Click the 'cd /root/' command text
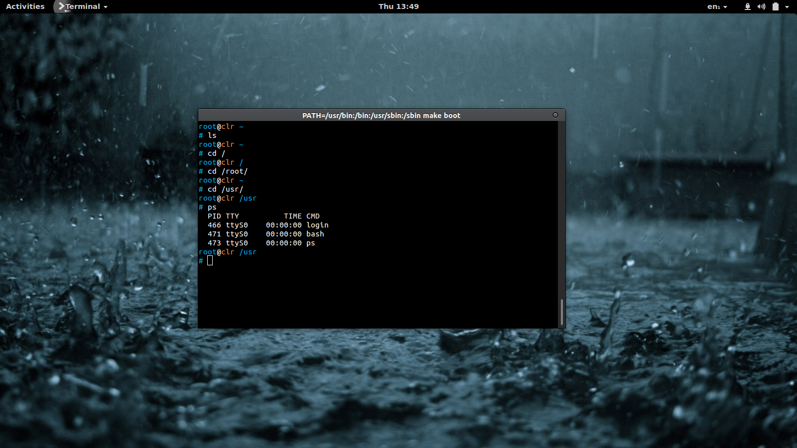Viewport: 797px width, 448px height. [228, 171]
